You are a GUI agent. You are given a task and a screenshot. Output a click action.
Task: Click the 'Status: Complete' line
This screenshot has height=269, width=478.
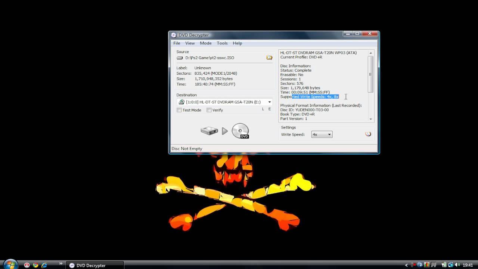click(296, 70)
